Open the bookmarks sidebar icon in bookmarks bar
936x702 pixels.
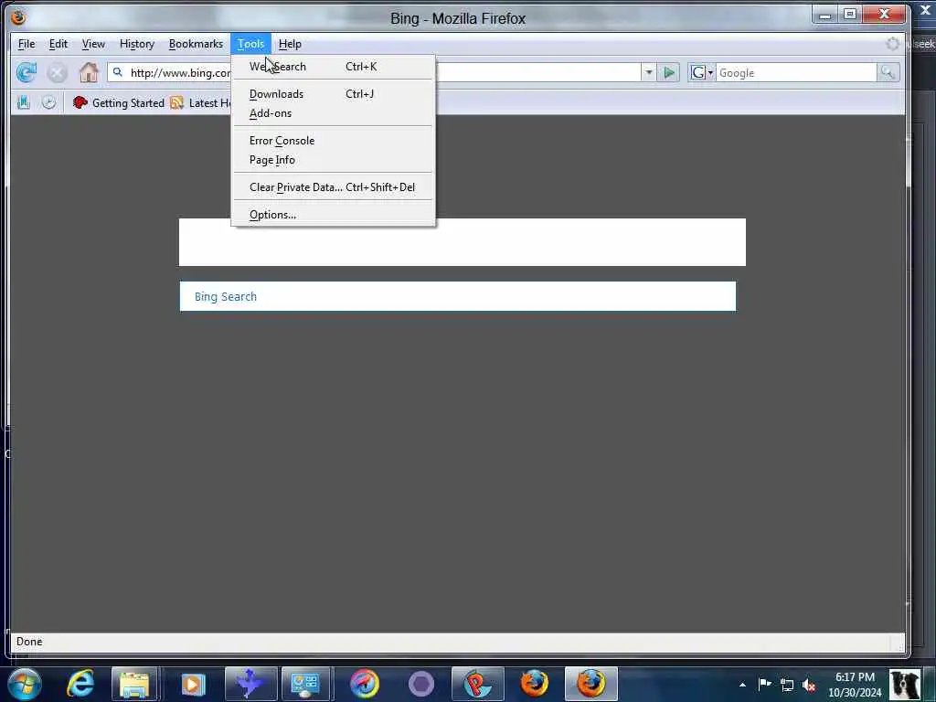pos(23,102)
